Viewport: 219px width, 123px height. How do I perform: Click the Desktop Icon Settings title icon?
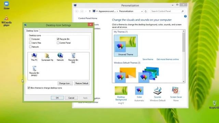coord(25,25)
